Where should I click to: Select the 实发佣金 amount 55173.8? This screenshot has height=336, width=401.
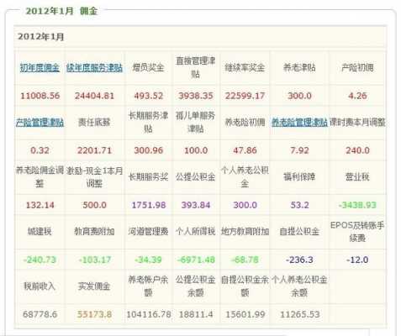pyautogui.click(x=94, y=314)
